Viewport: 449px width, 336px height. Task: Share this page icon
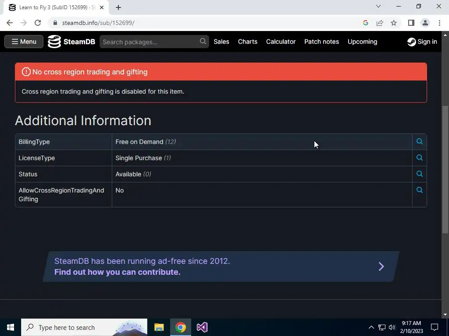tap(380, 23)
